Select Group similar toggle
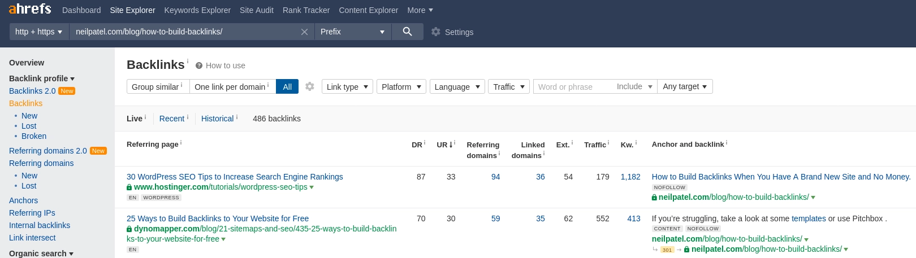The width and height of the screenshot is (916, 258). [158, 86]
